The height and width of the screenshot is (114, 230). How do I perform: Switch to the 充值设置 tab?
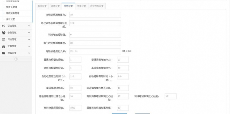coord(82,6)
